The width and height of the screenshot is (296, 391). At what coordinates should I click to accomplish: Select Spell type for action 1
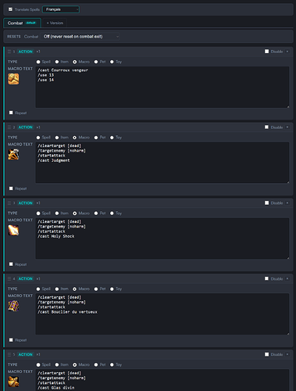(38, 62)
